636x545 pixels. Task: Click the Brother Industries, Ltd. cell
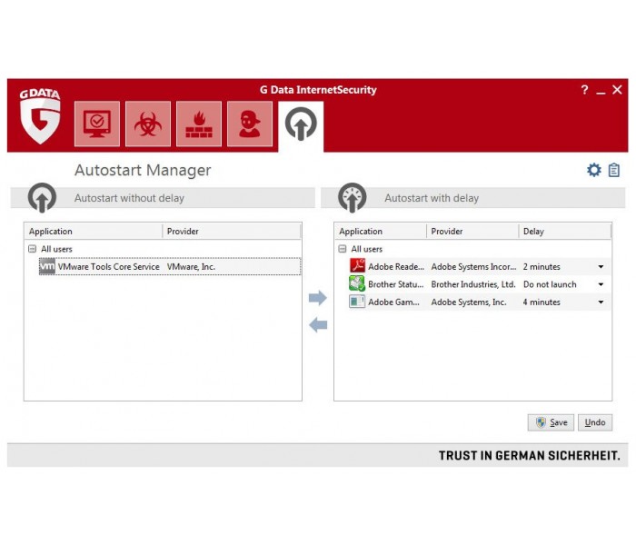coord(473,284)
